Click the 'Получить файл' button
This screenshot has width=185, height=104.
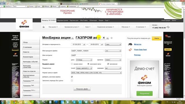pyautogui.click(x=82, y=89)
